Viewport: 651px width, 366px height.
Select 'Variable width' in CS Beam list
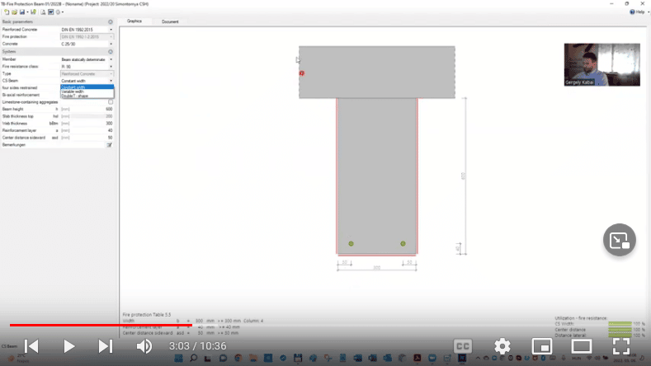coord(74,91)
